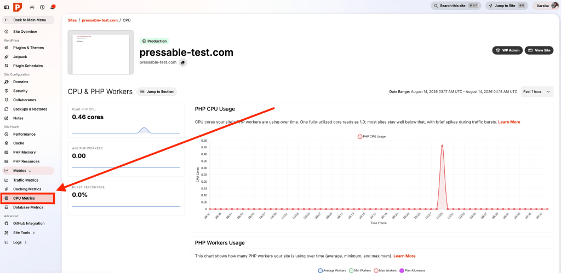561x273 pixels.
Task: Open Learn More under PHP CPU Usage
Action: tap(509, 122)
